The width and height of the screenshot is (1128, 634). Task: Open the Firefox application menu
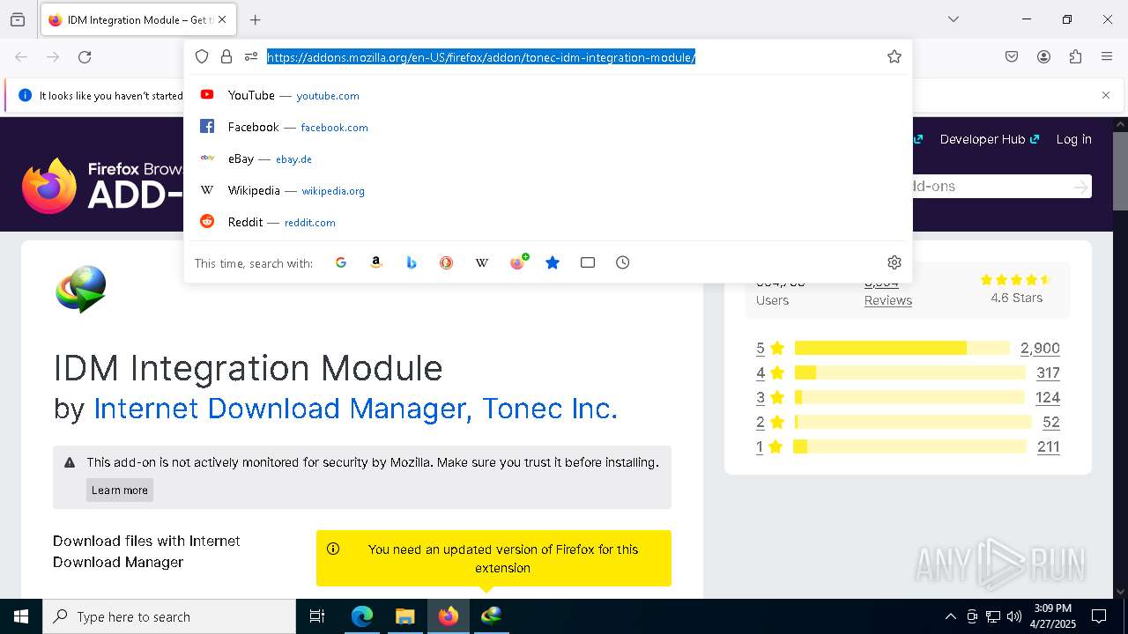click(x=1107, y=56)
